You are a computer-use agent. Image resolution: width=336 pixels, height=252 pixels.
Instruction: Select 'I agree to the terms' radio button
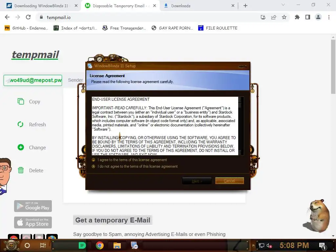94,160
